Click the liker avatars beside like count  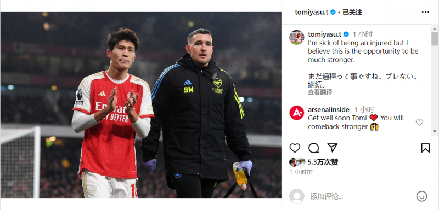297,162
